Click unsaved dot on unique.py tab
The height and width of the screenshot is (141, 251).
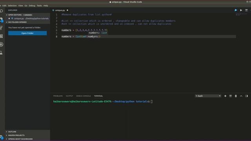pyautogui.click(x=67, y=10)
